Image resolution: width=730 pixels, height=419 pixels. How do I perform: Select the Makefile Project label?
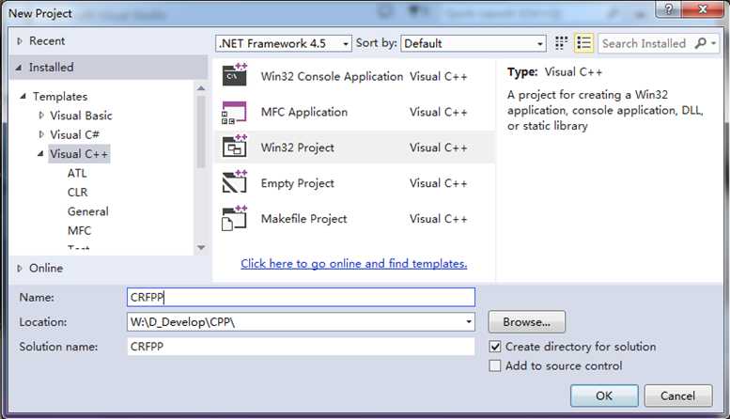click(x=303, y=219)
